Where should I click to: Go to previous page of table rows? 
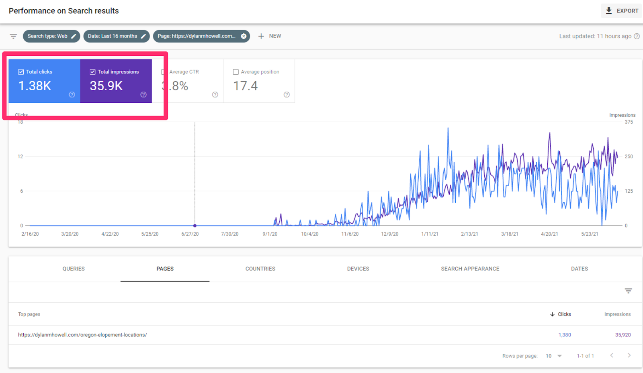click(612, 355)
